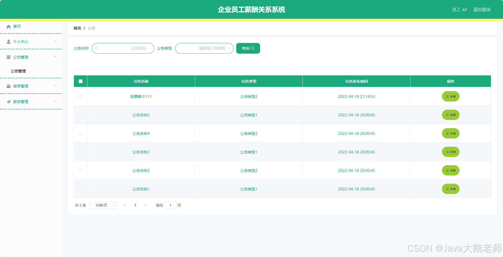Open the 10条/页 page size dropdown
Viewport: 503px width, 257px height.
tap(103, 205)
